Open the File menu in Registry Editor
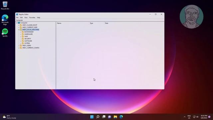The width and height of the screenshot is (213, 120). [x=17, y=18]
